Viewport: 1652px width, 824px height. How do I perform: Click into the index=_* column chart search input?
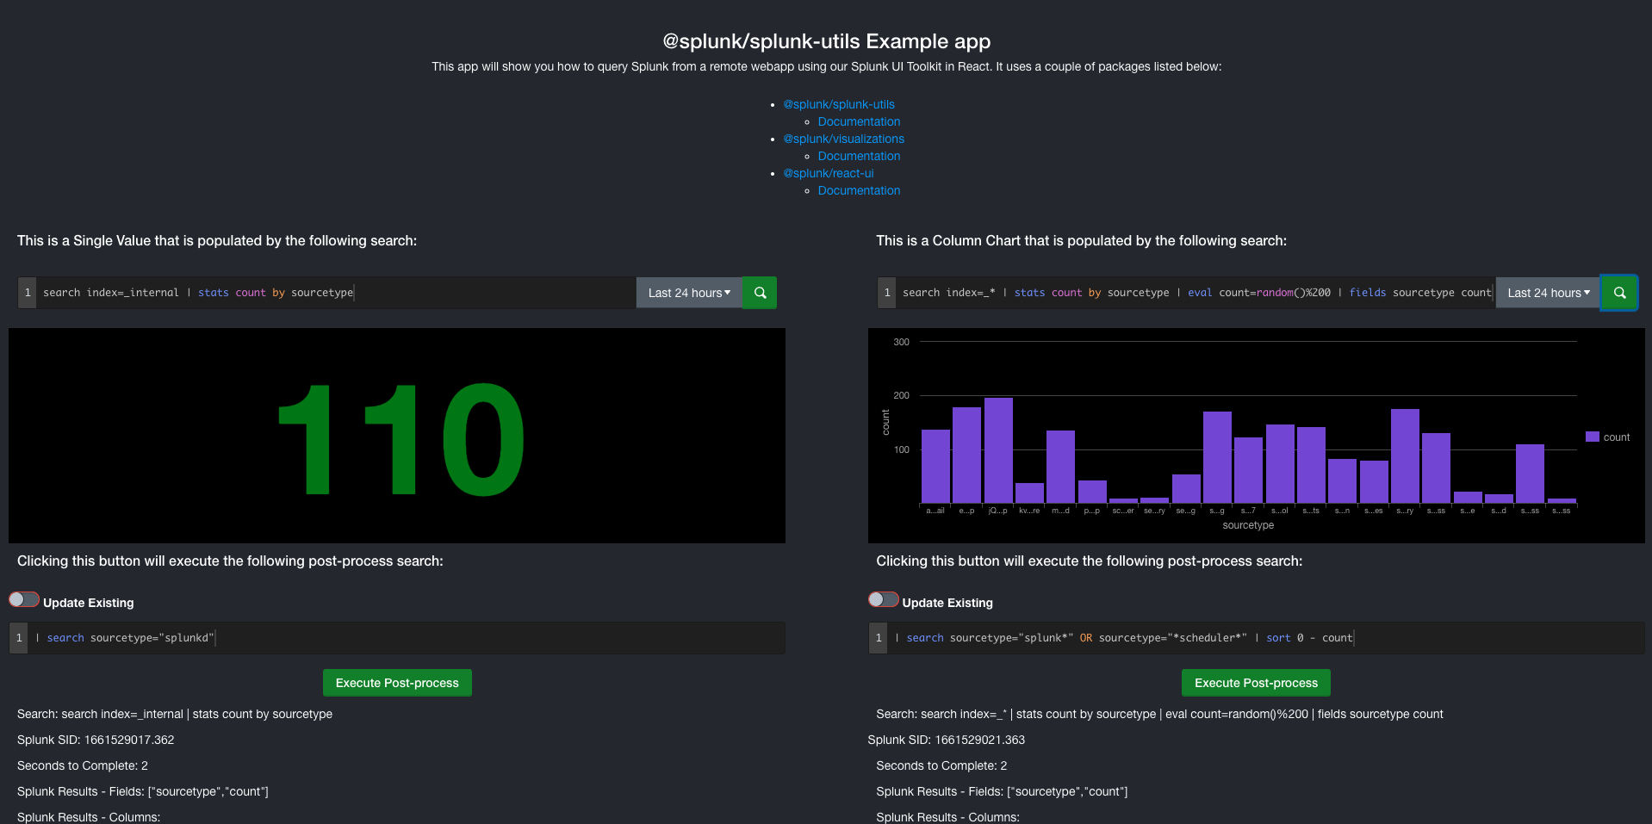click(1196, 293)
